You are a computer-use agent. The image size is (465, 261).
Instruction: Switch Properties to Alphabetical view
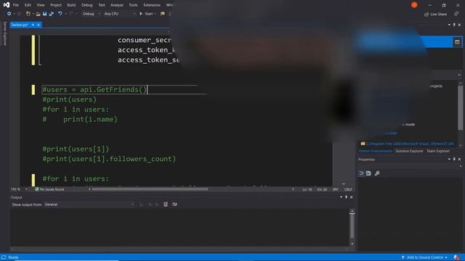pos(368,173)
